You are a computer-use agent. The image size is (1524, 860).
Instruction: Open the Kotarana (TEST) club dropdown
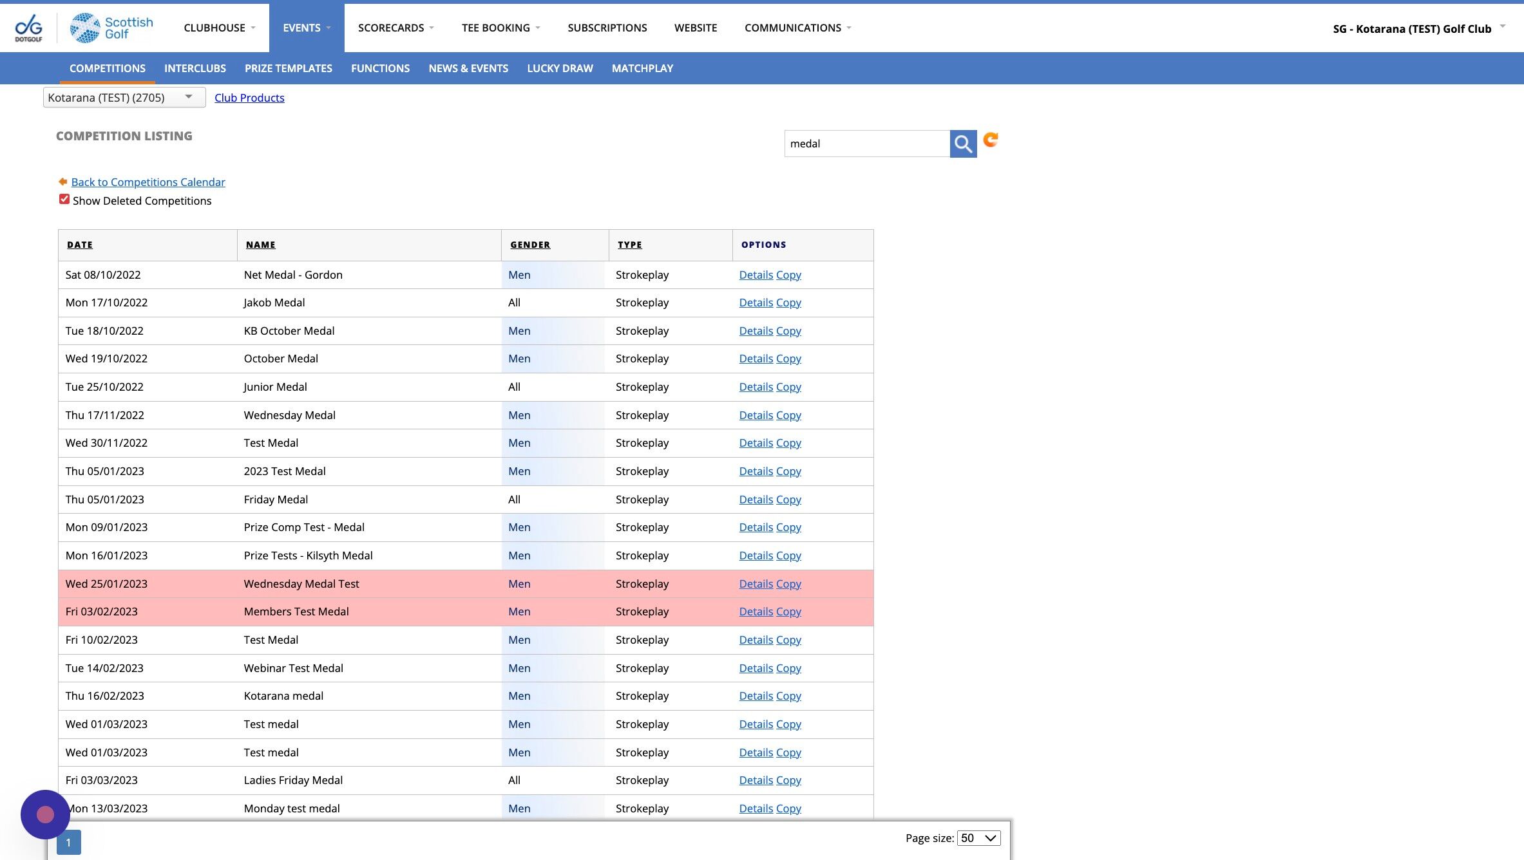coord(124,97)
